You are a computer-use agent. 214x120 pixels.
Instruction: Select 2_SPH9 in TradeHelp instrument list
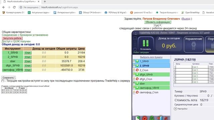[151, 66]
